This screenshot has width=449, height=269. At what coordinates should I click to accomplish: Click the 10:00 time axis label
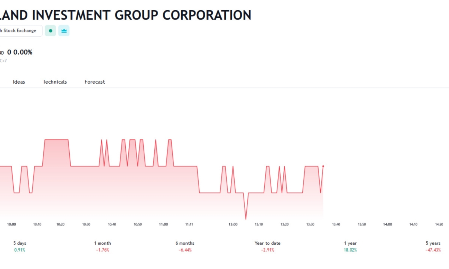point(12,225)
